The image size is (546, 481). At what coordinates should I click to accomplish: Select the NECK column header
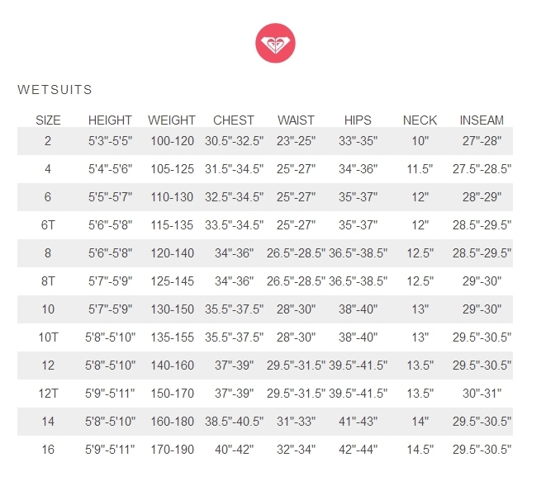(x=420, y=120)
